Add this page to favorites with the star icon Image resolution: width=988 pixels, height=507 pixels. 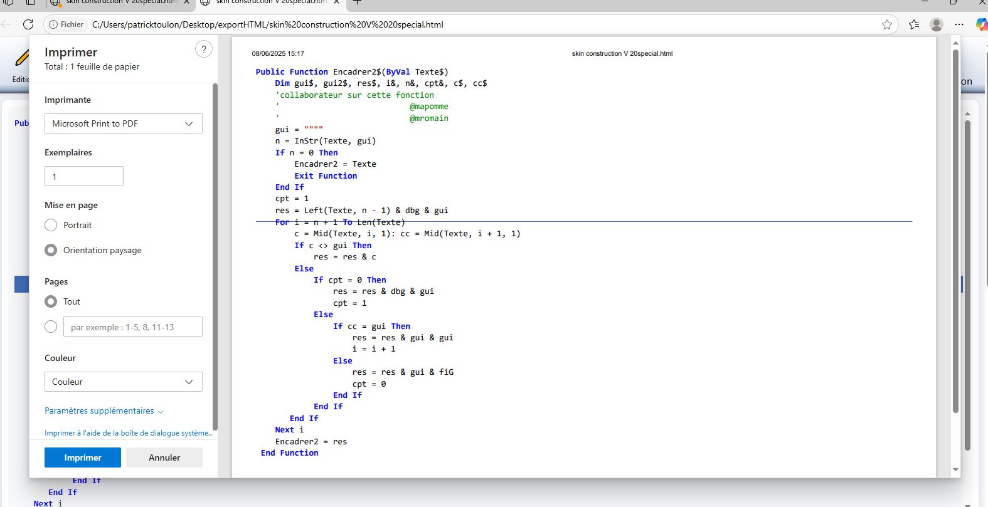887,24
